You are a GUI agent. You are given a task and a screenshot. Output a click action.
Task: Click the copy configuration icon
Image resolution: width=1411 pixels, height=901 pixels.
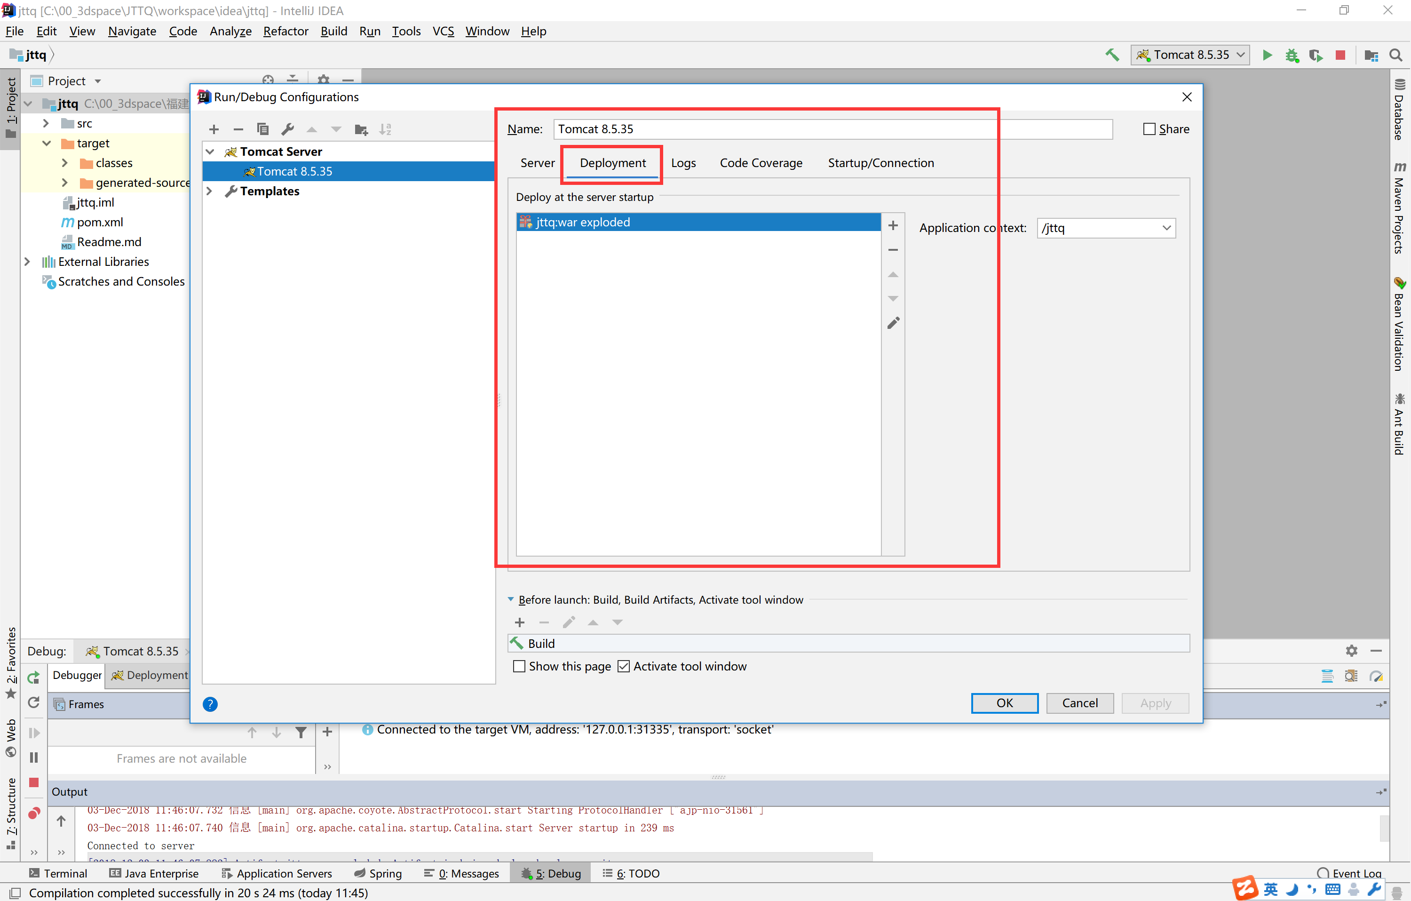click(x=262, y=129)
